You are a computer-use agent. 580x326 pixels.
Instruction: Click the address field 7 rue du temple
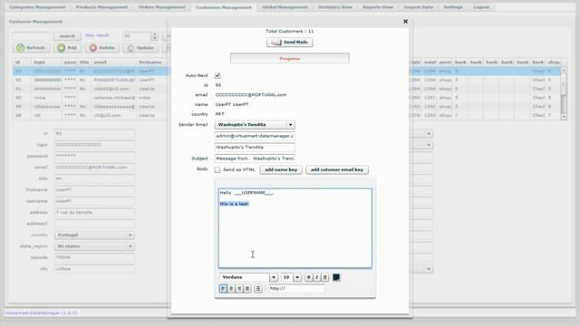94,213
